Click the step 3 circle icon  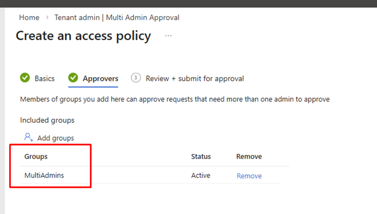136,78
